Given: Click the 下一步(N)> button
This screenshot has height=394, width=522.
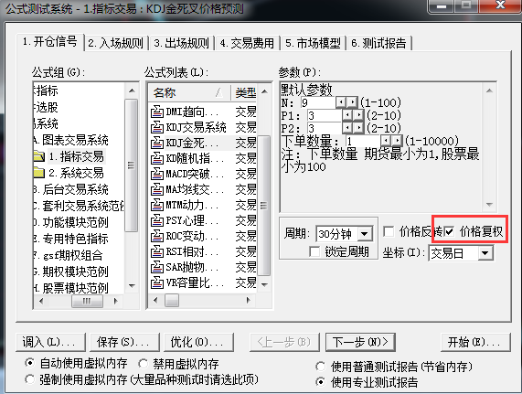Looking at the screenshot, I should pyautogui.click(x=360, y=342).
